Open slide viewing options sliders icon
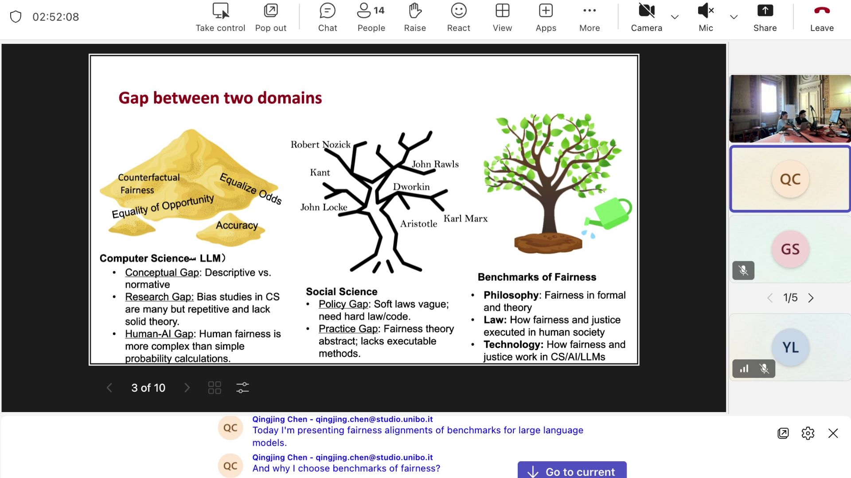This screenshot has height=478, width=851. [x=242, y=388]
